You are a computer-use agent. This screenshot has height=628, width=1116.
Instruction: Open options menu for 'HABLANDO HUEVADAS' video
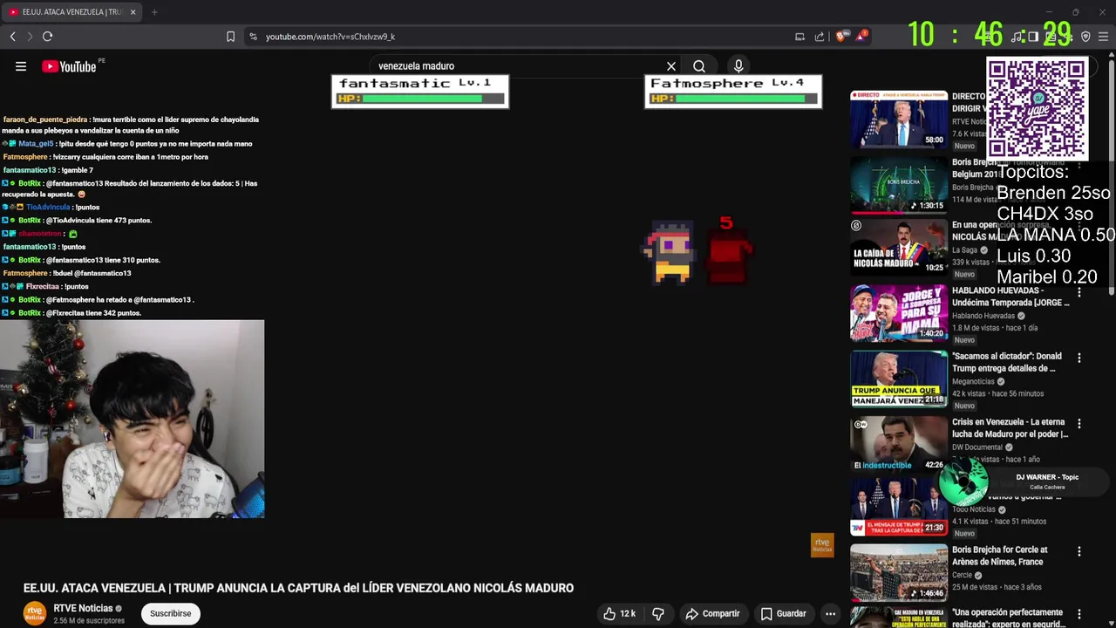[1079, 292]
